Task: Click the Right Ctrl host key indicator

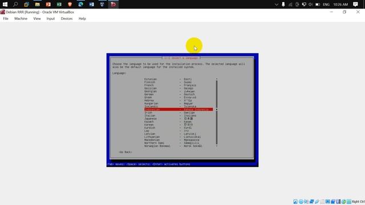Action: pos(358,202)
